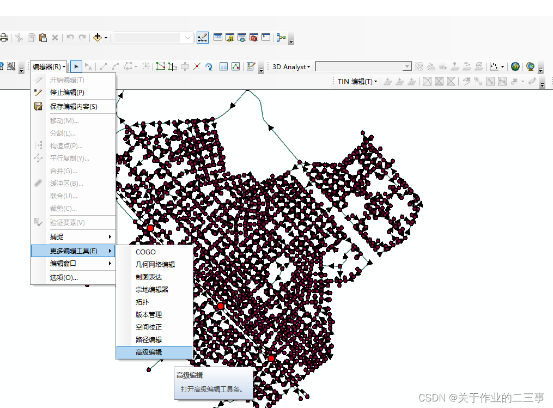Open the map scale combo box

click(x=153, y=38)
